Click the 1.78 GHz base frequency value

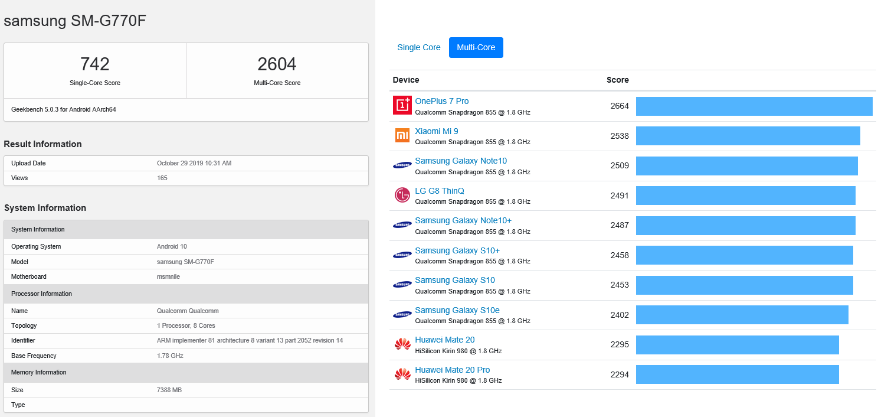click(170, 356)
